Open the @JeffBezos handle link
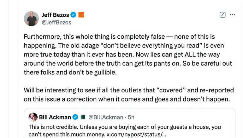The image size is (243, 138). (56, 22)
